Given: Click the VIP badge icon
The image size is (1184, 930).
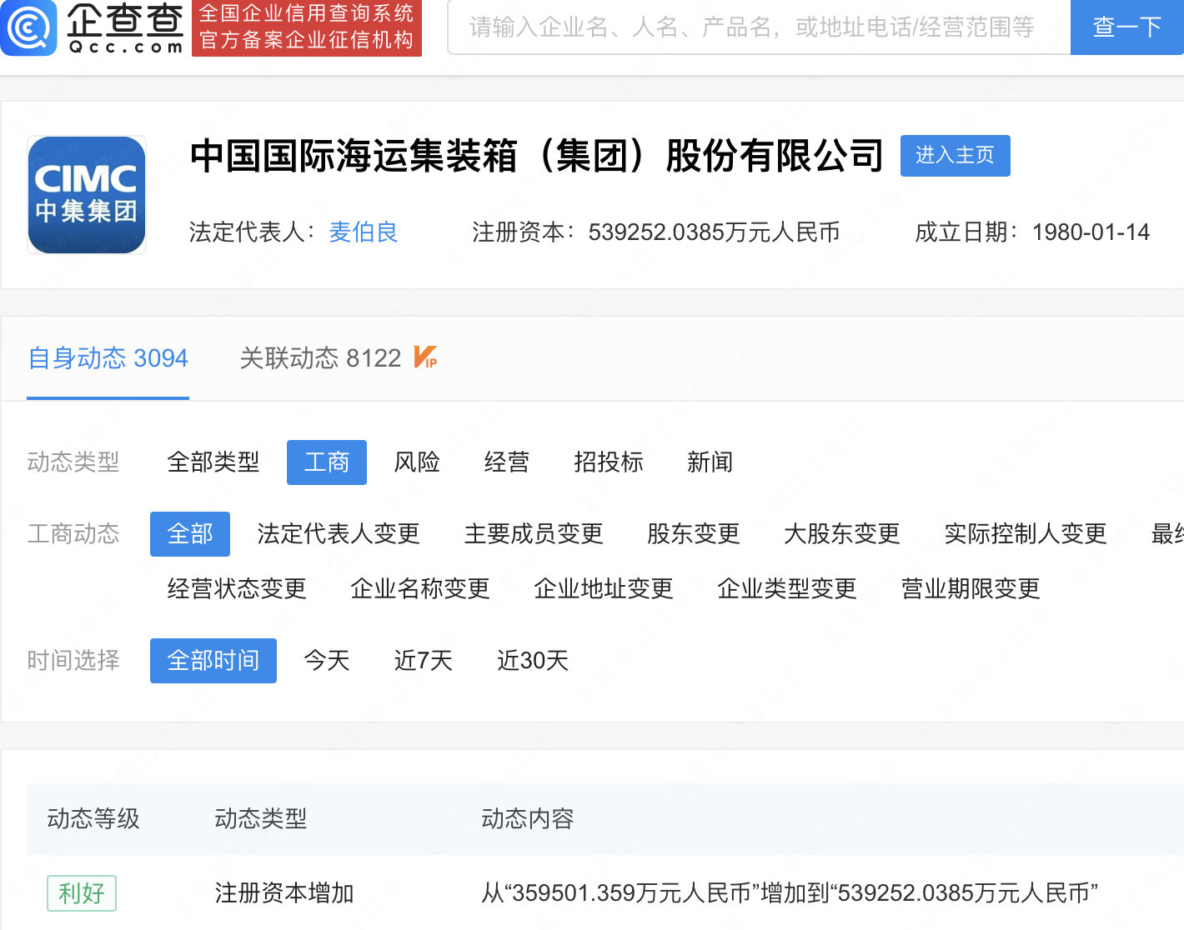Looking at the screenshot, I should pos(425,357).
